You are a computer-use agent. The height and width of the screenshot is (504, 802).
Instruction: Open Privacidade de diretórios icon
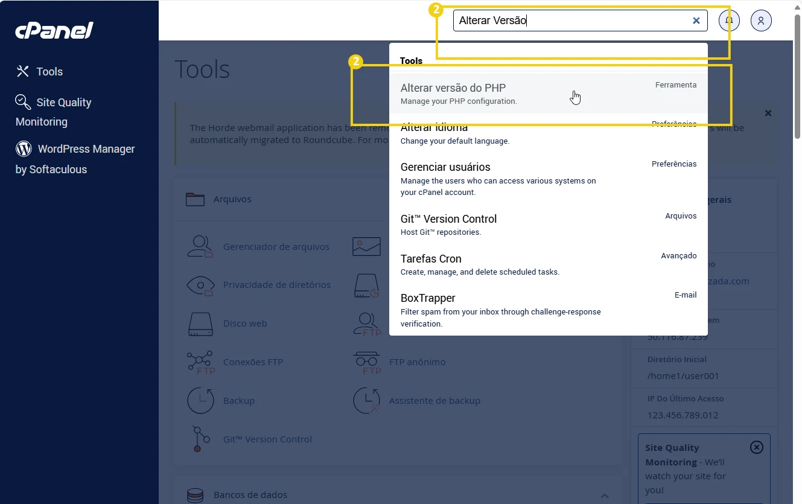click(200, 285)
